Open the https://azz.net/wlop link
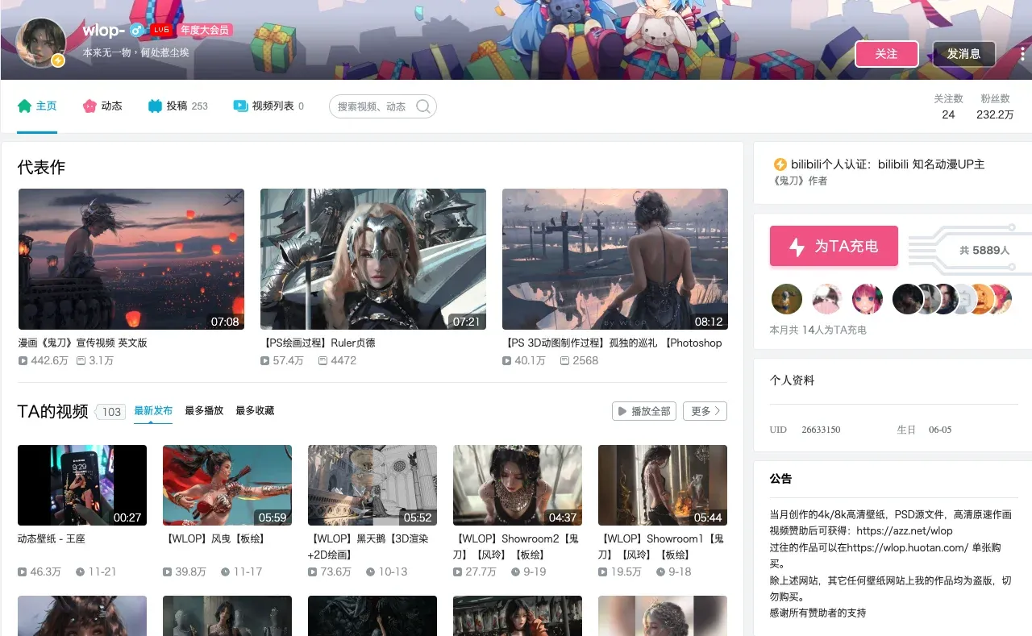This screenshot has width=1032, height=636. (905, 531)
